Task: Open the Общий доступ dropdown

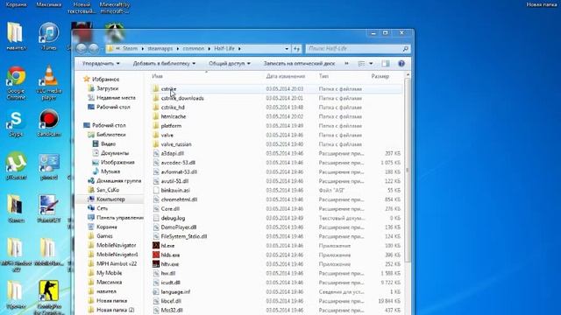Action: tap(230, 64)
